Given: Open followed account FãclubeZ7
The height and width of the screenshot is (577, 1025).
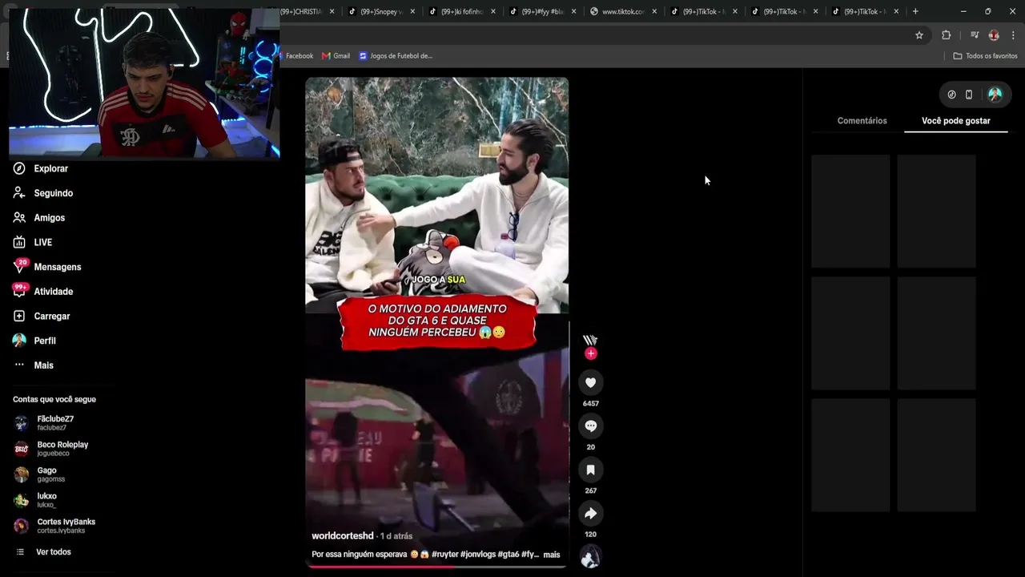Looking at the screenshot, I should point(54,423).
